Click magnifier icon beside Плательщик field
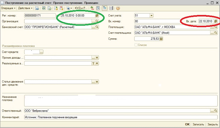Image resolution: width=220 pixels, height=128 pixels. click(216, 27)
